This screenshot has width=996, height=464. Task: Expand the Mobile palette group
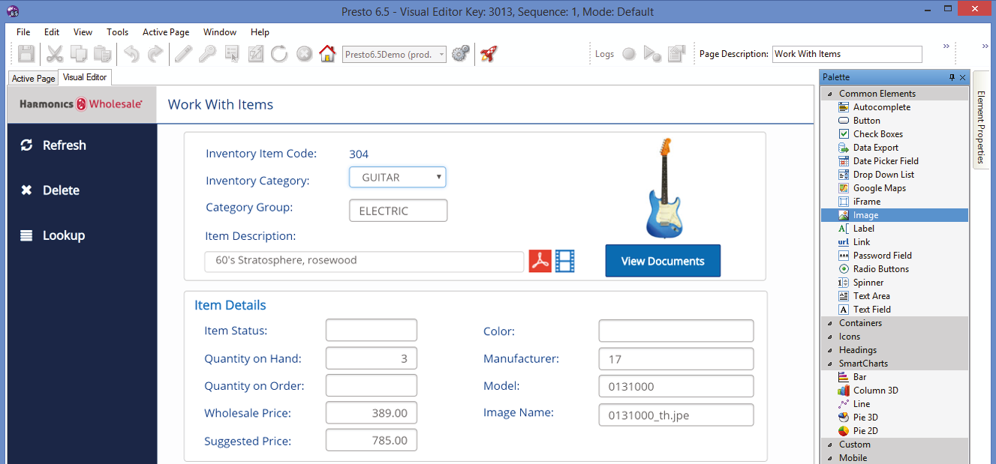coord(830,458)
